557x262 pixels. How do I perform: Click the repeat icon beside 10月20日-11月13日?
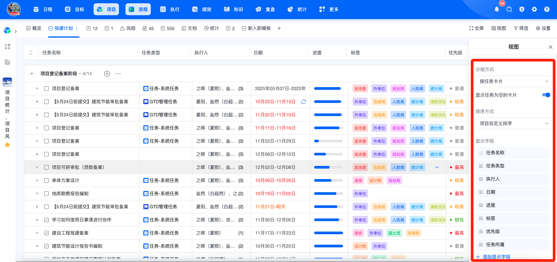click(303, 102)
